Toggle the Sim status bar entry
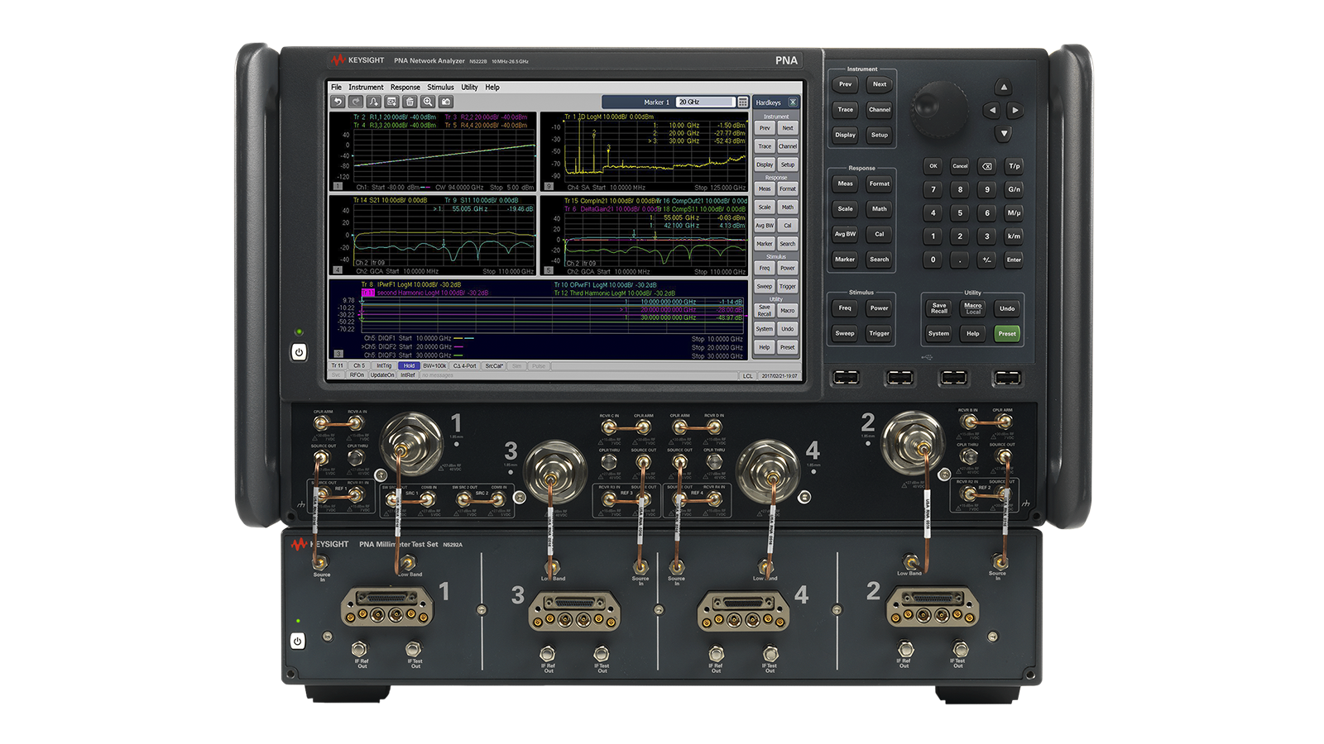The image size is (1324, 744). (517, 365)
